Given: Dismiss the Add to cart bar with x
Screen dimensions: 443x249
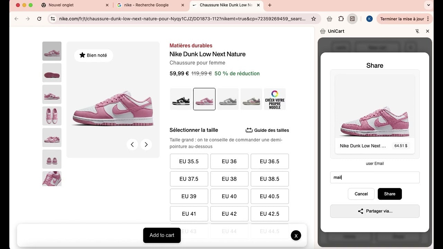Looking at the screenshot, I should 296,236.
